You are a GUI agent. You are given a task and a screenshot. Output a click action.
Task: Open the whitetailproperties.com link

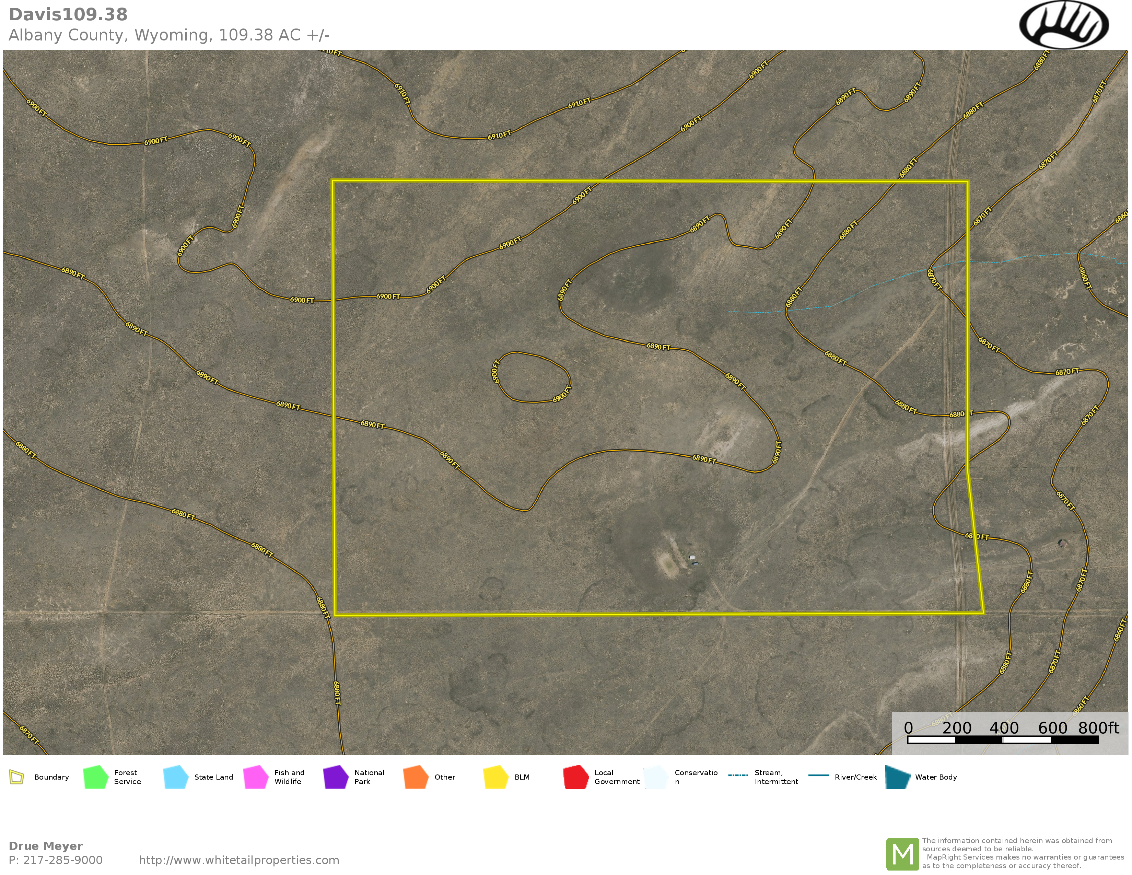tap(239, 860)
